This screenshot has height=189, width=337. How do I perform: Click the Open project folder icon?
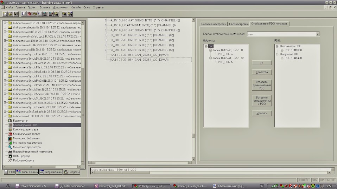[10, 14]
